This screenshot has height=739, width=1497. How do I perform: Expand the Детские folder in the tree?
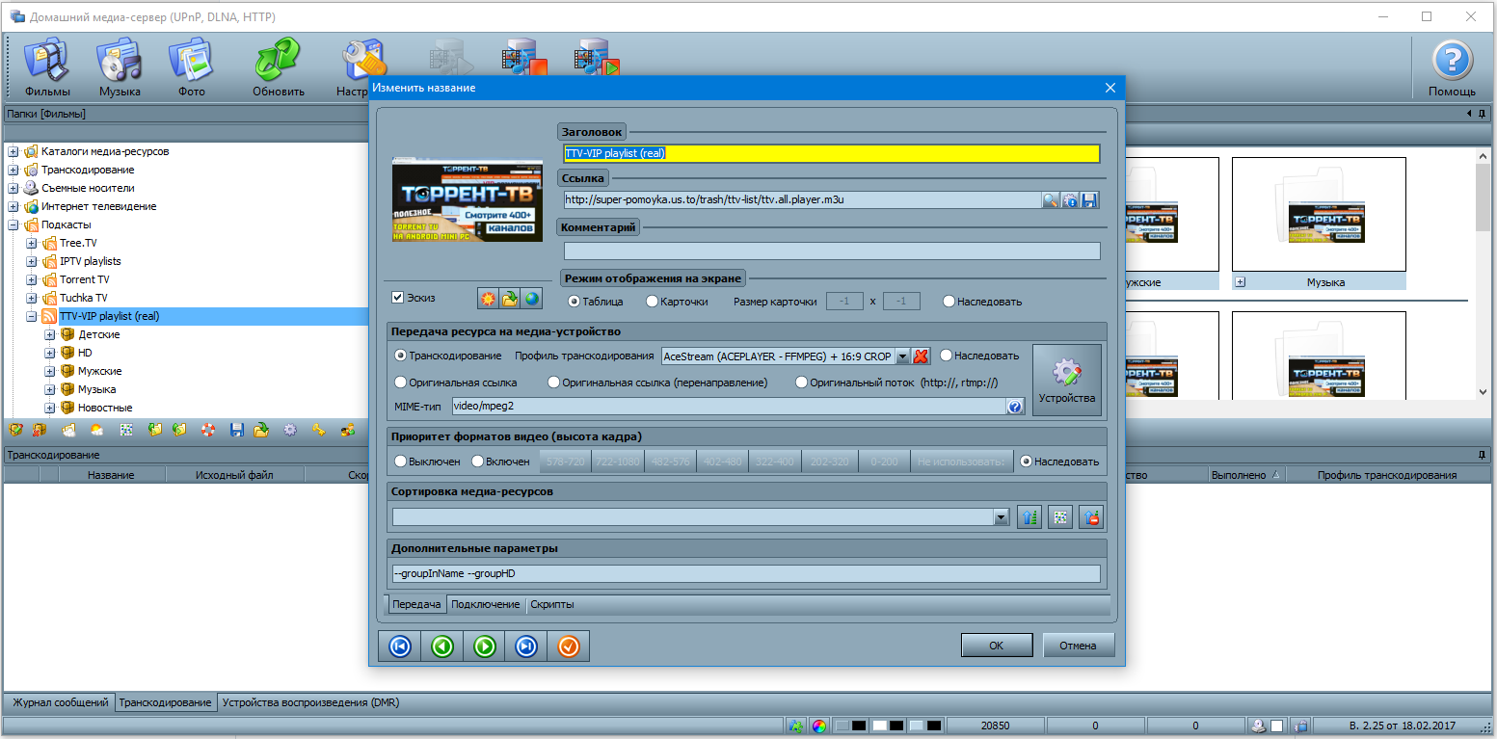[x=50, y=334]
